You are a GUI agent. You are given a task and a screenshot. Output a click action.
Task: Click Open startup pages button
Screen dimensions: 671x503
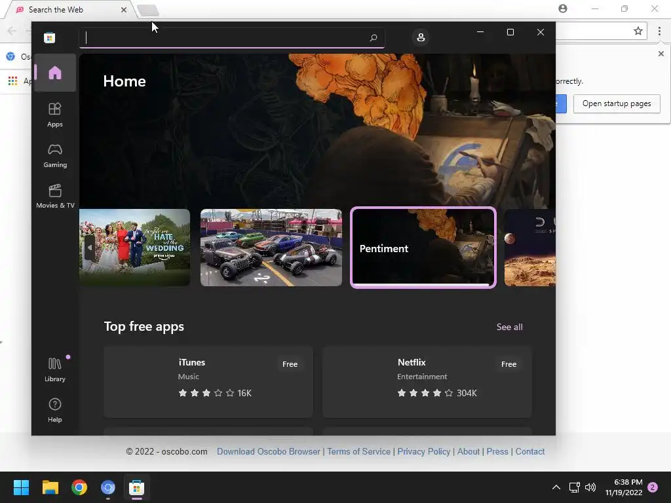tap(616, 103)
